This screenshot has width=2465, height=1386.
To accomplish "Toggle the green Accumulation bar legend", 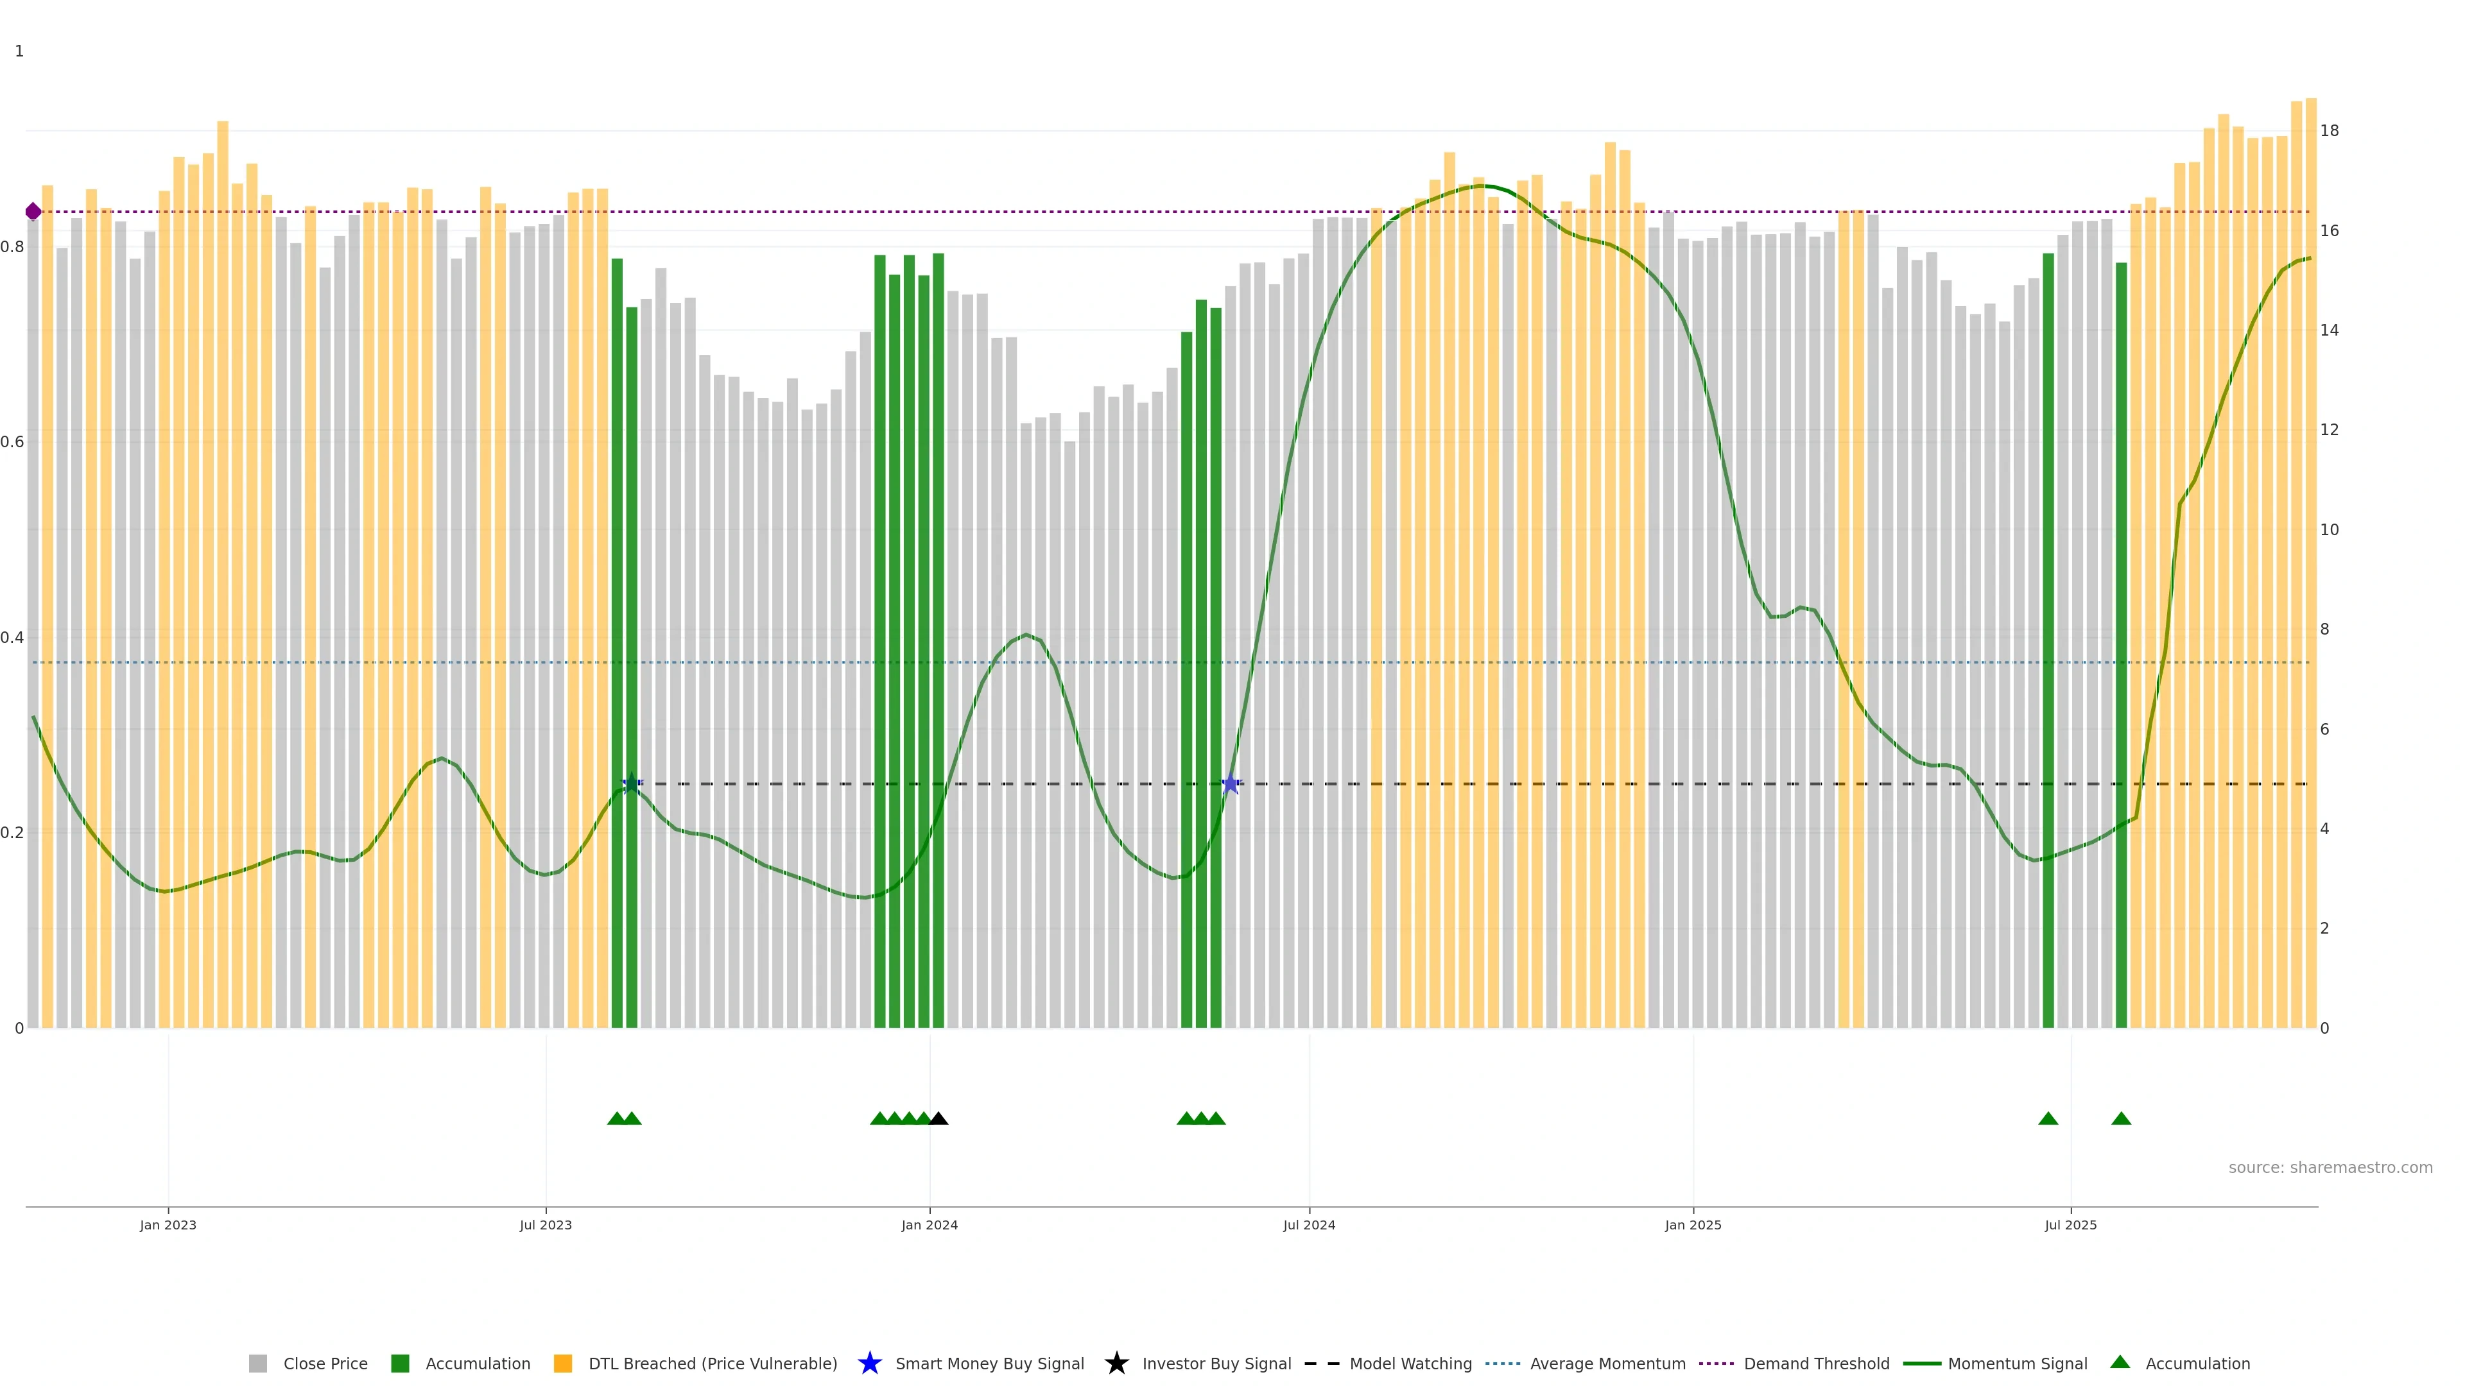I will 400,1364.
